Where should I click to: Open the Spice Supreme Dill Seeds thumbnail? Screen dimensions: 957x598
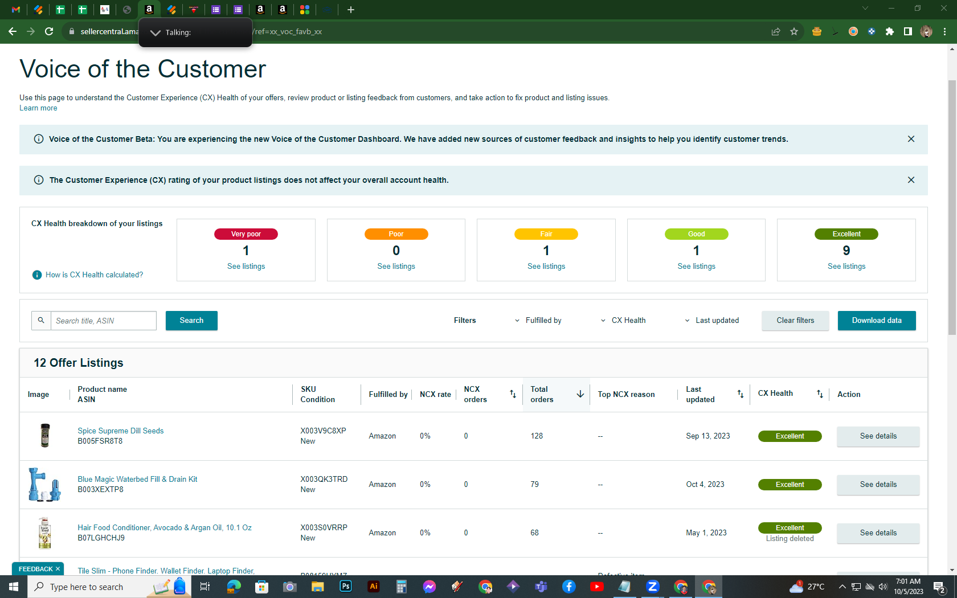[45, 436]
